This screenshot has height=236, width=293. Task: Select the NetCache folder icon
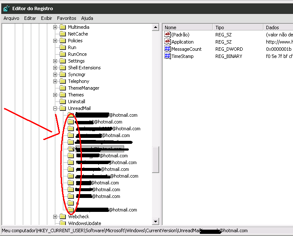63,34
